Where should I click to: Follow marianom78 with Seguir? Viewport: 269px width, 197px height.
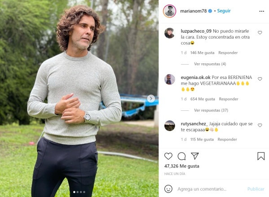[224, 11]
